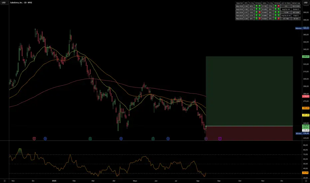Click the green earnings marker before June
This screenshot has height=183, width=310.
coord(153,139)
